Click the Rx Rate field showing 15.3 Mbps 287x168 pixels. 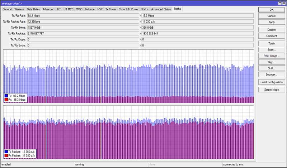198,16
